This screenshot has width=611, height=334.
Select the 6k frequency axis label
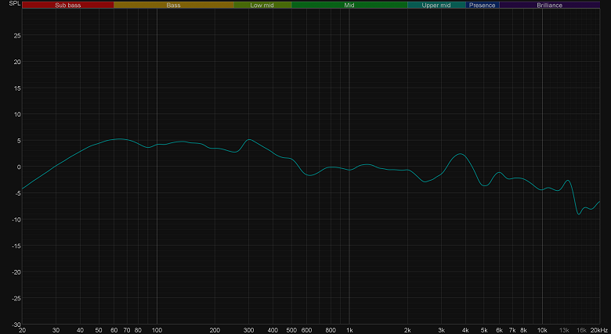pos(499,330)
